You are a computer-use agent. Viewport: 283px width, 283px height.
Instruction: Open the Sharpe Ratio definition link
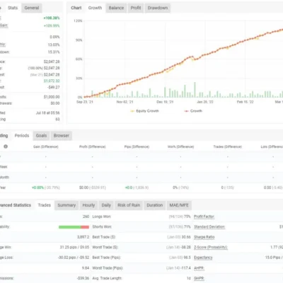click(x=204, y=237)
